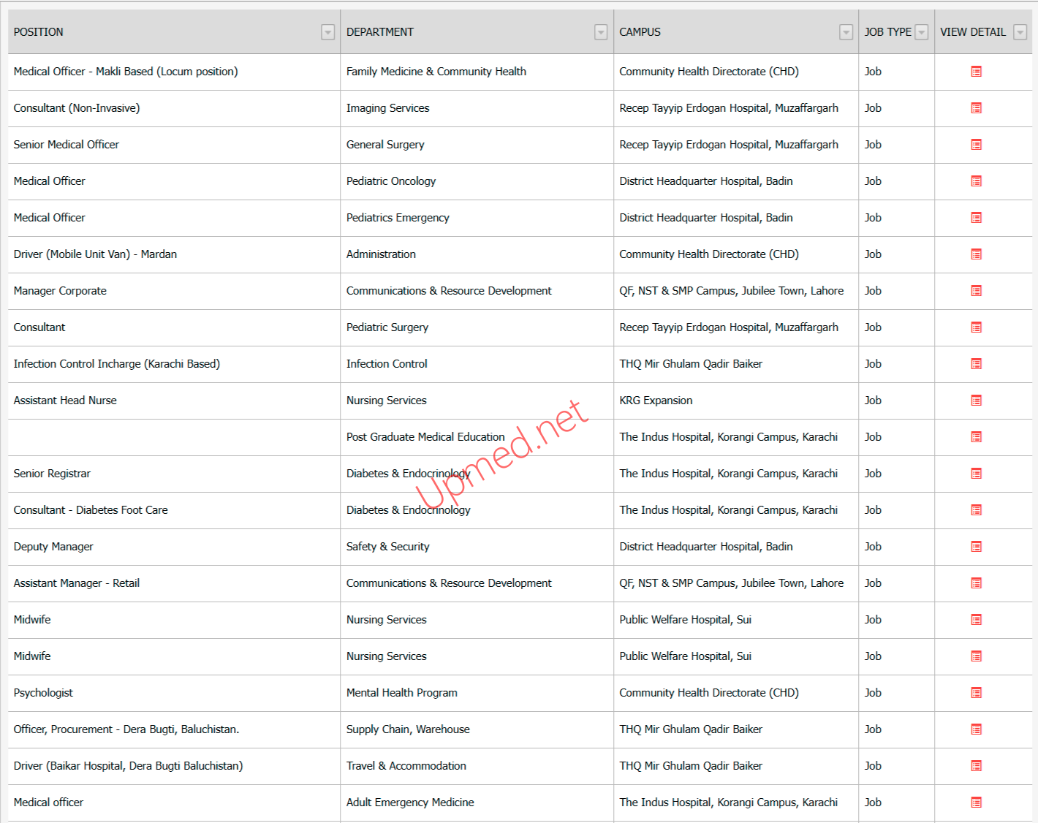1038x823 pixels.
Task: Select 'Medical Officer - Makli Based (Locum position)' cell
Action: tap(174, 72)
